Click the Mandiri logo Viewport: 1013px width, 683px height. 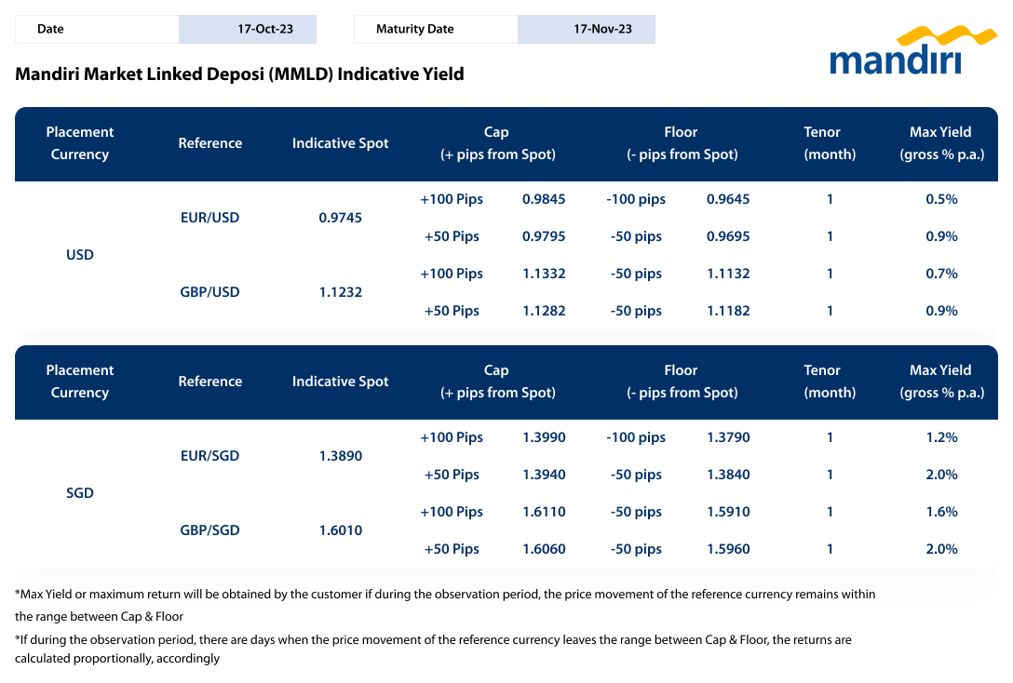point(912,50)
